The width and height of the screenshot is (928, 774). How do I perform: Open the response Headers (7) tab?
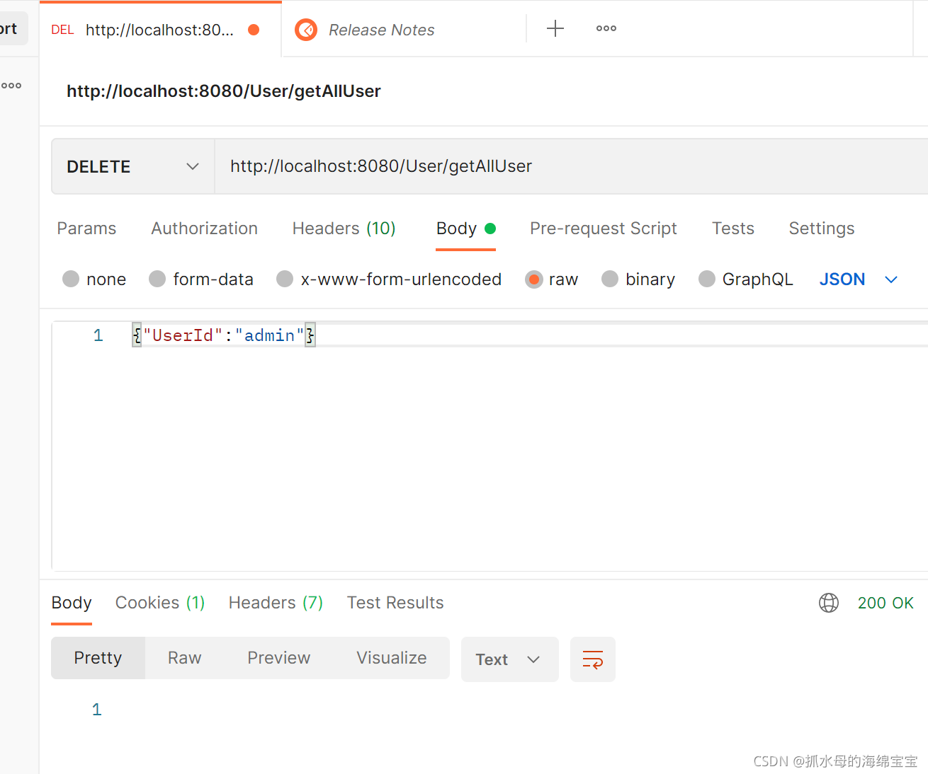point(276,603)
